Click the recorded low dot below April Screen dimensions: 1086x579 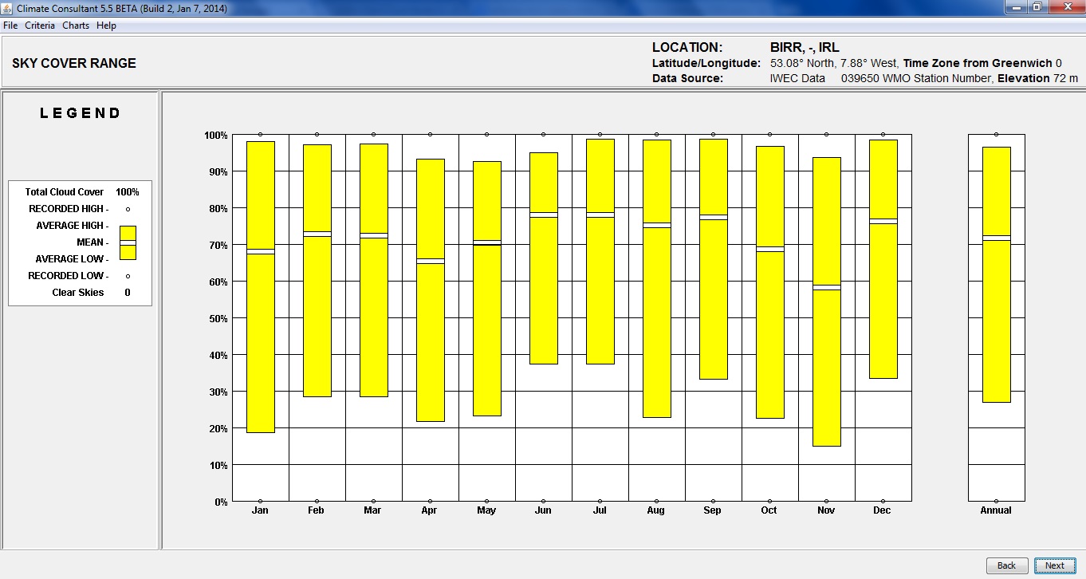point(431,502)
